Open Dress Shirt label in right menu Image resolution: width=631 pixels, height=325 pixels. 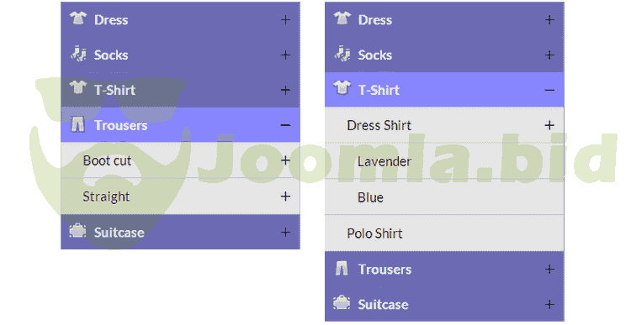coord(379,125)
